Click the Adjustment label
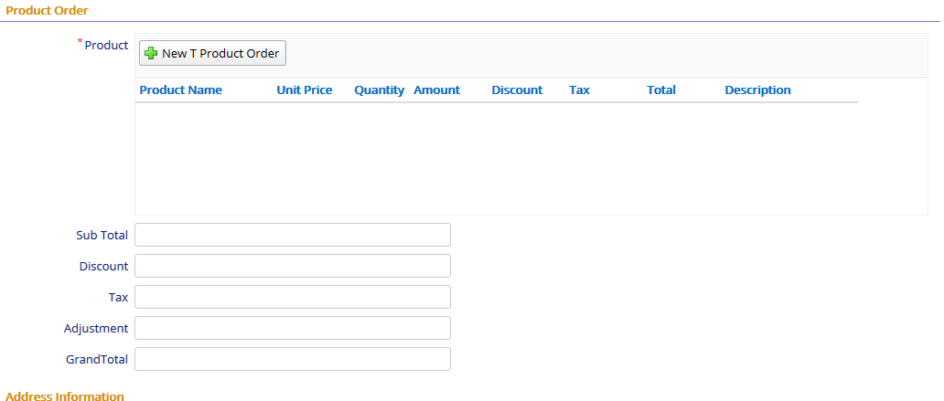 tap(96, 328)
